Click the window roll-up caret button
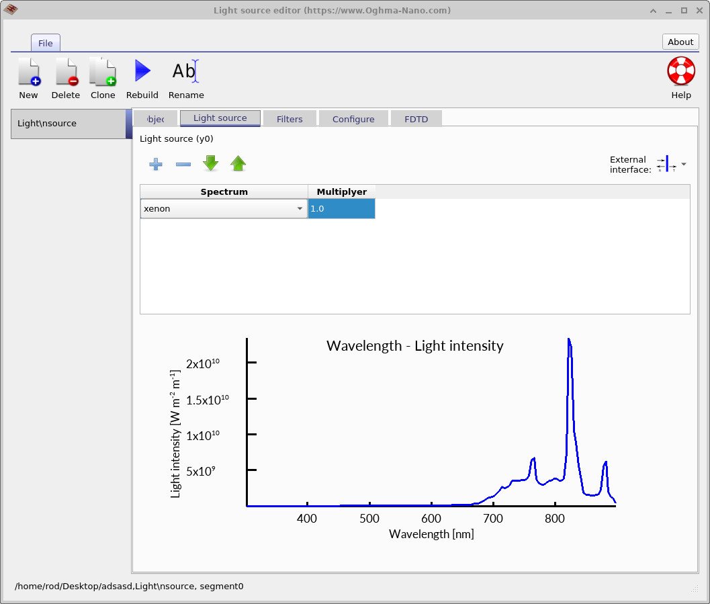The width and height of the screenshot is (710, 604). pyautogui.click(x=653, y=11)
